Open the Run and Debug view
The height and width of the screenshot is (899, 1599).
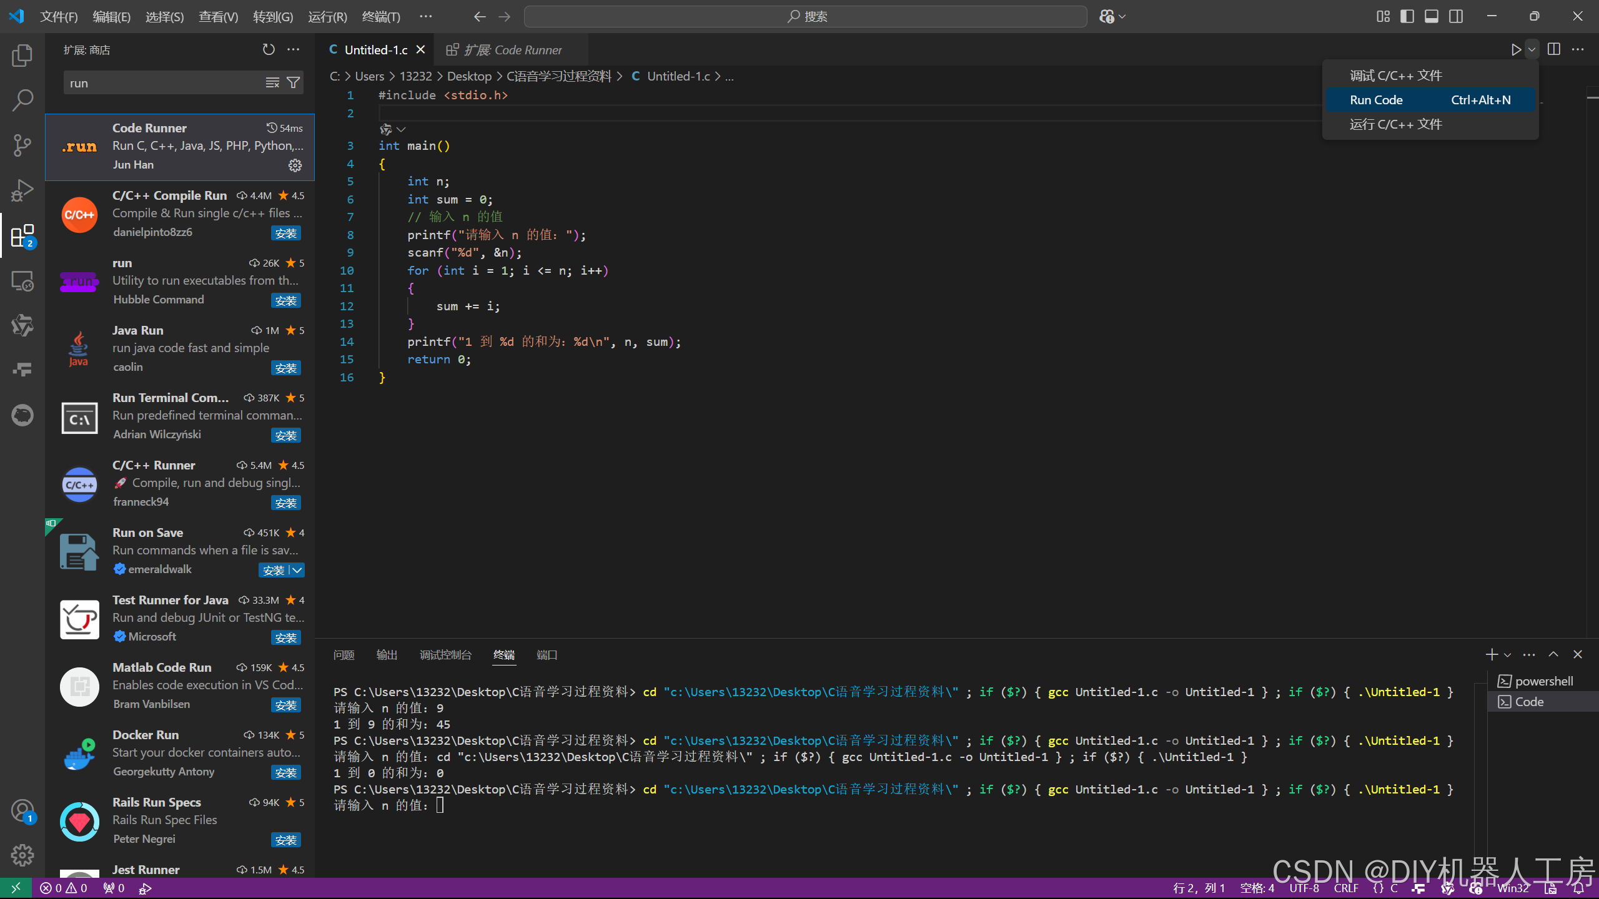[22, 190]
